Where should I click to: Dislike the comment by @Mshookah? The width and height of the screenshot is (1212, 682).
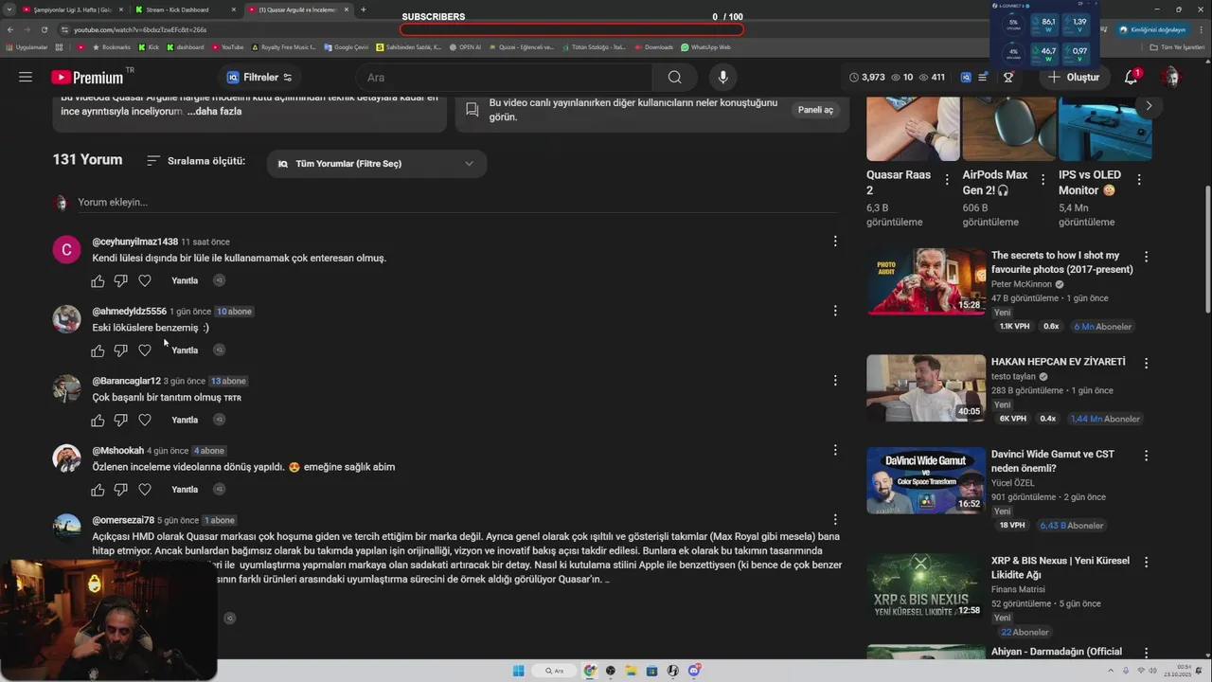click(x=120, y=490)
